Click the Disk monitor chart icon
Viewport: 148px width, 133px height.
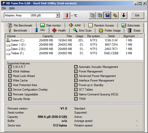(42, 25)
